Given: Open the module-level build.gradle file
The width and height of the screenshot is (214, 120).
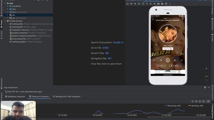Looking at the screenshot, I should (23, 27).
